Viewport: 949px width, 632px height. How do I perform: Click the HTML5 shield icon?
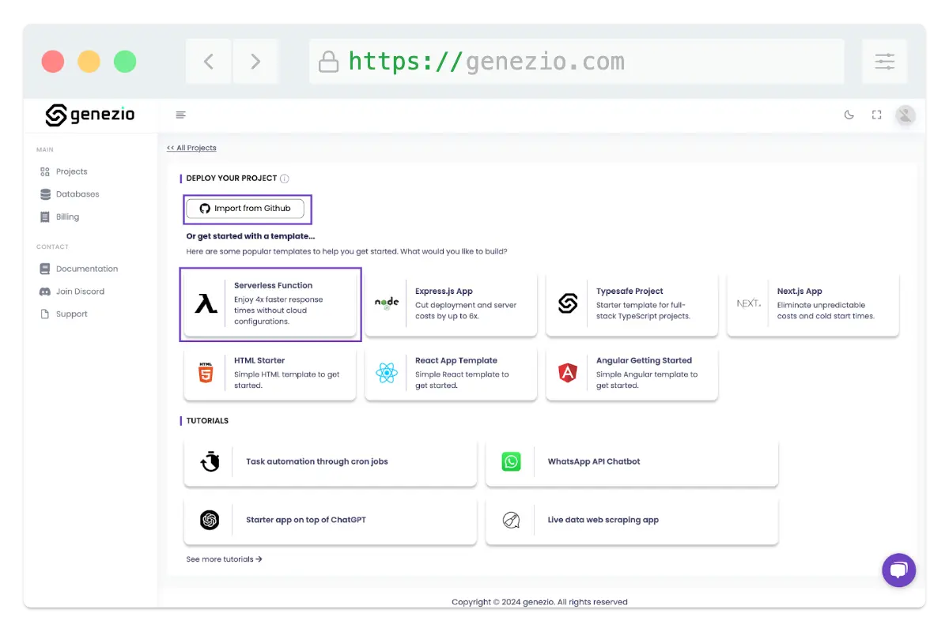(206, 372)
